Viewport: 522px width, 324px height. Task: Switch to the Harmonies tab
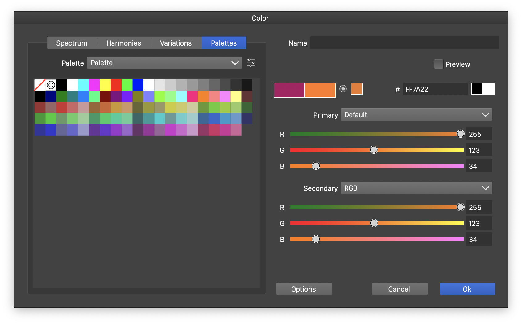(x=124, y=43)
